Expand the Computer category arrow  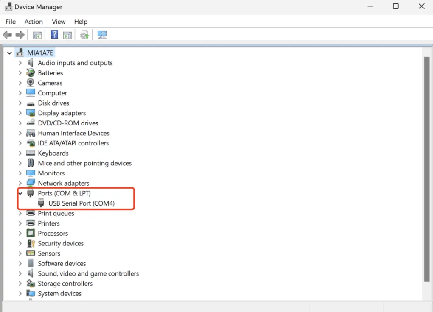[x=20, y=93]
